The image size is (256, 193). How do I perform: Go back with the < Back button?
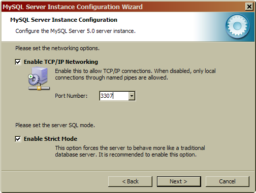coord(130,181)
